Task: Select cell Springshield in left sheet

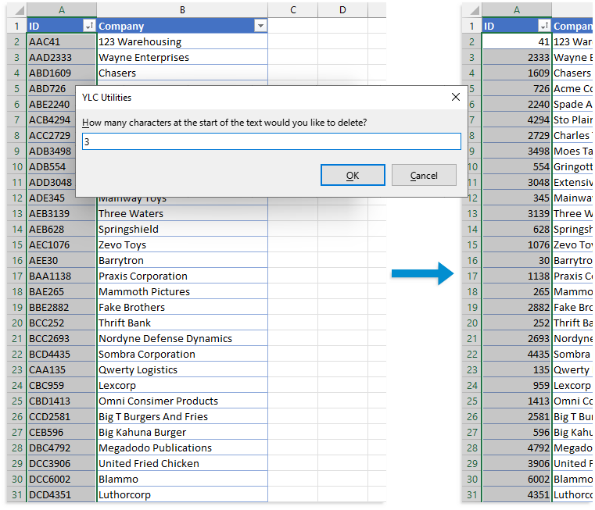Action: coord(182,229)
